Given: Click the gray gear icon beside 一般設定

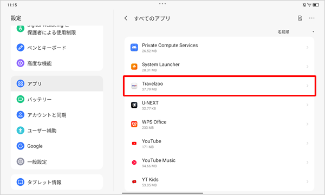Looking at the screenshot, I should [x=21, y=161].
